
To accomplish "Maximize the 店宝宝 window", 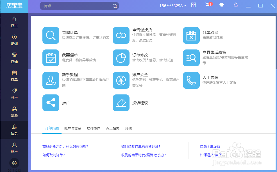I will pos(261,6).
